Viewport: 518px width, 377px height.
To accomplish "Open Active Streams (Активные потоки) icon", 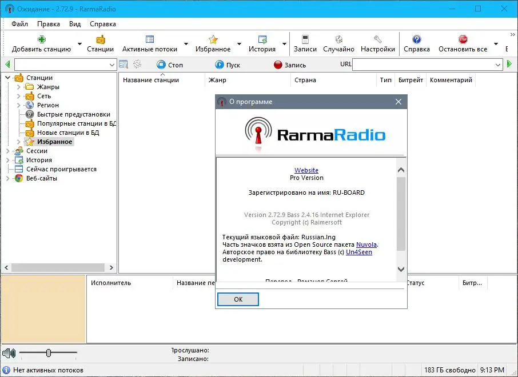I will point(150,39).
